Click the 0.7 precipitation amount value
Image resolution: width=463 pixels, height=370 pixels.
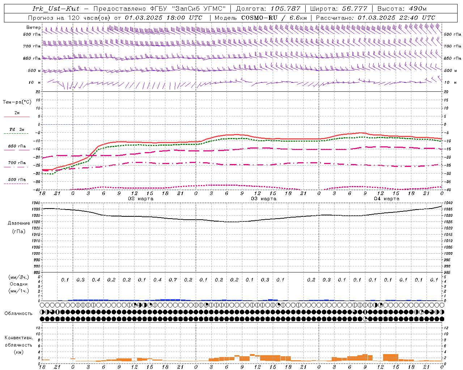pyautogui.click(x=173, y=280)
